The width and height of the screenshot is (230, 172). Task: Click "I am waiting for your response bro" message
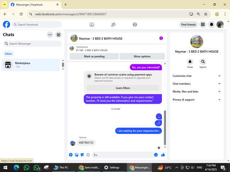tap(138, 131)
